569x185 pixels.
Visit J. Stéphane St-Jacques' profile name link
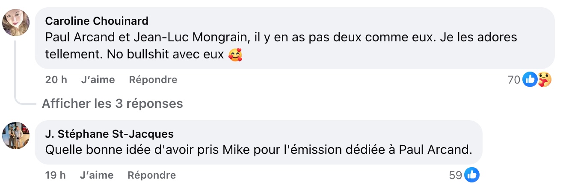[x=109, y=134]
